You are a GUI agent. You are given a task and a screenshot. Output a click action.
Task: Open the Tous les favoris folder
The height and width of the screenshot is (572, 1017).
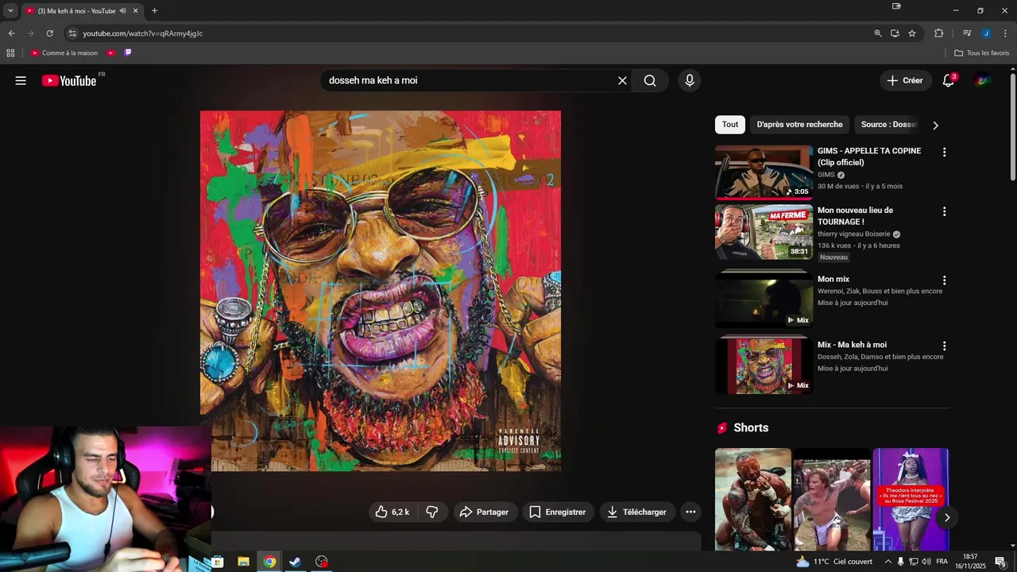[981, 53]
